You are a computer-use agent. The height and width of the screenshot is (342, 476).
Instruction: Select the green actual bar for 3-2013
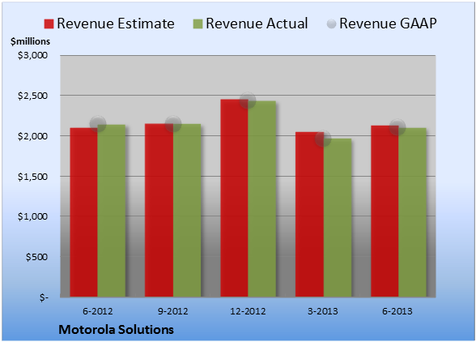(338, 218)
